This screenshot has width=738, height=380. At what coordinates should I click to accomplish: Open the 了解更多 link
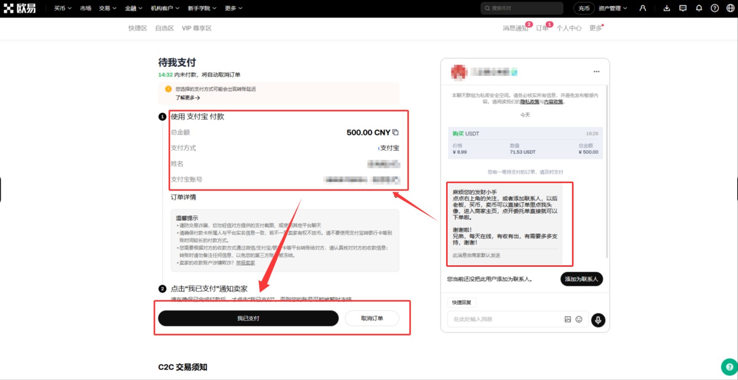pos(188,98)
